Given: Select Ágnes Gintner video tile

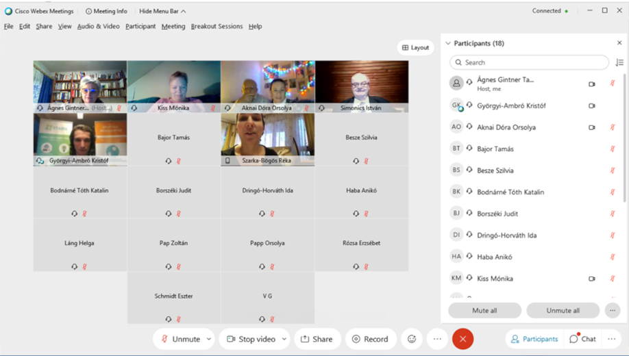Looking at the screenshot, I should coord(80,86).
